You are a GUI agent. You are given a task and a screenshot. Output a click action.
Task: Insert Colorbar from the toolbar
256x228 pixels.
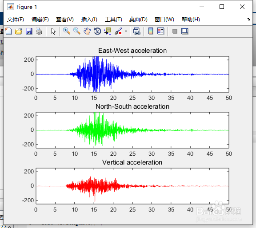click(x=151, y=31)
